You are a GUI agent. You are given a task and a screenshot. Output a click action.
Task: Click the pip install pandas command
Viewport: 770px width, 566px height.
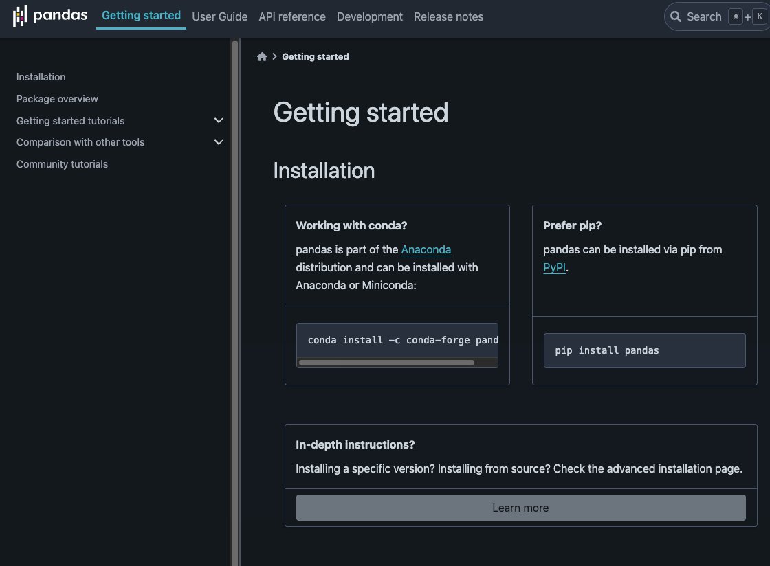(607, 351)
